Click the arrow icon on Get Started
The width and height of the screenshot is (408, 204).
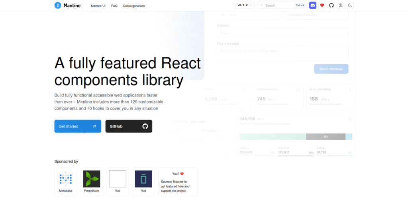(x=94, y=126)
